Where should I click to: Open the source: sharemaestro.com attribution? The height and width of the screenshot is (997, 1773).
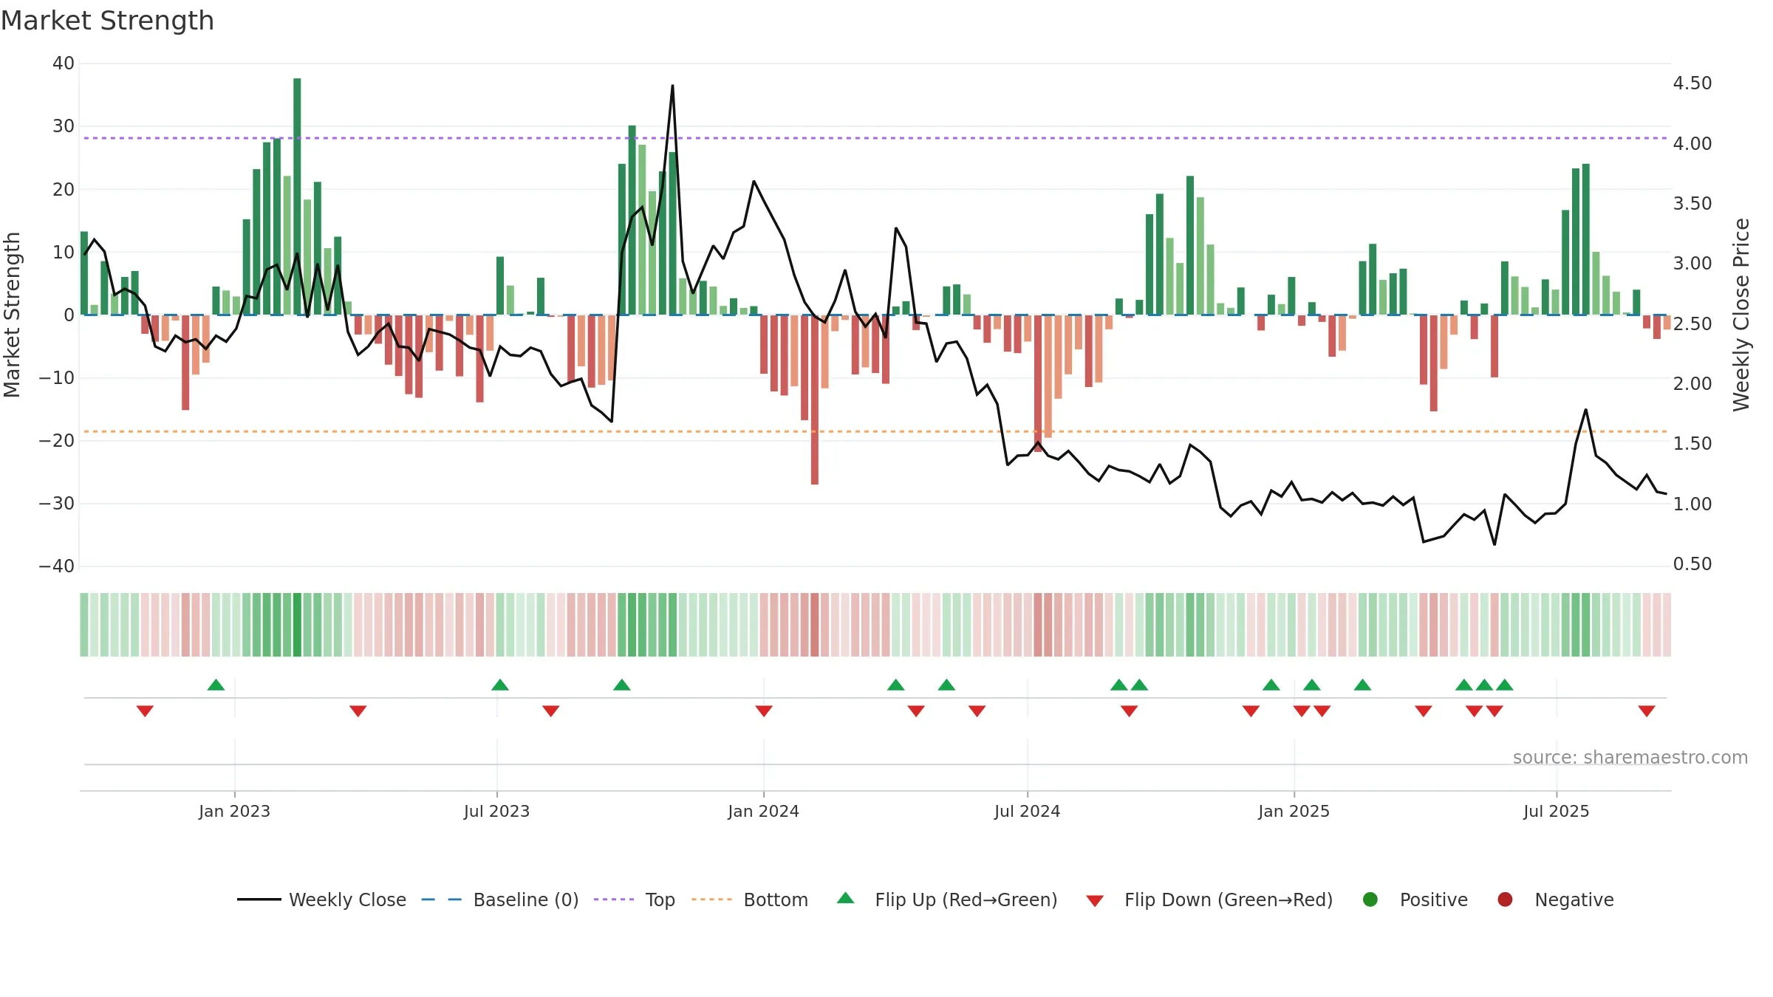[1630, 758]
